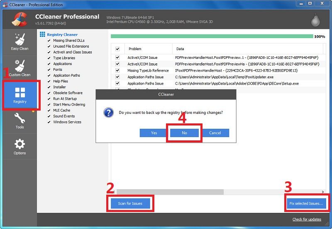Toggle Unused File Extensions checkbox
Image resolution: width=332 pixels, height=229 pixels.
pyautogui.click(x=49, y=46)
